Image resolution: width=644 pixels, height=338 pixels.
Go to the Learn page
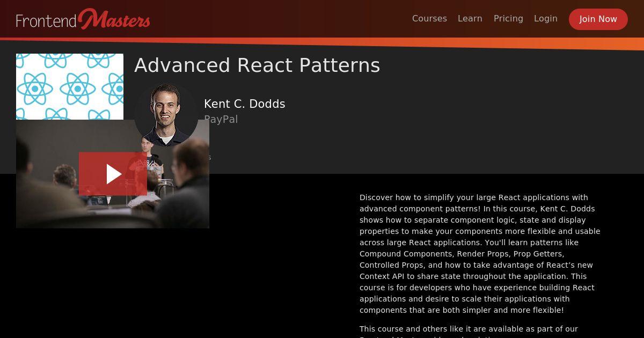coord(470,19)
